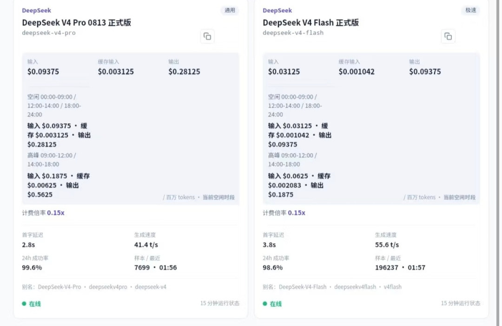This screenshot has width=502, height=326.
Task: Copy the deepseek-v4-pro model ID
Action: [x=207, y=37]
